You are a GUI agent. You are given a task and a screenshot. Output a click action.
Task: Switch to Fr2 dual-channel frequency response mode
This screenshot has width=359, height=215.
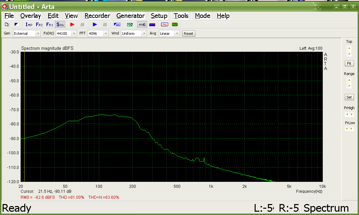pyautogui.click(x=39, y=25)
